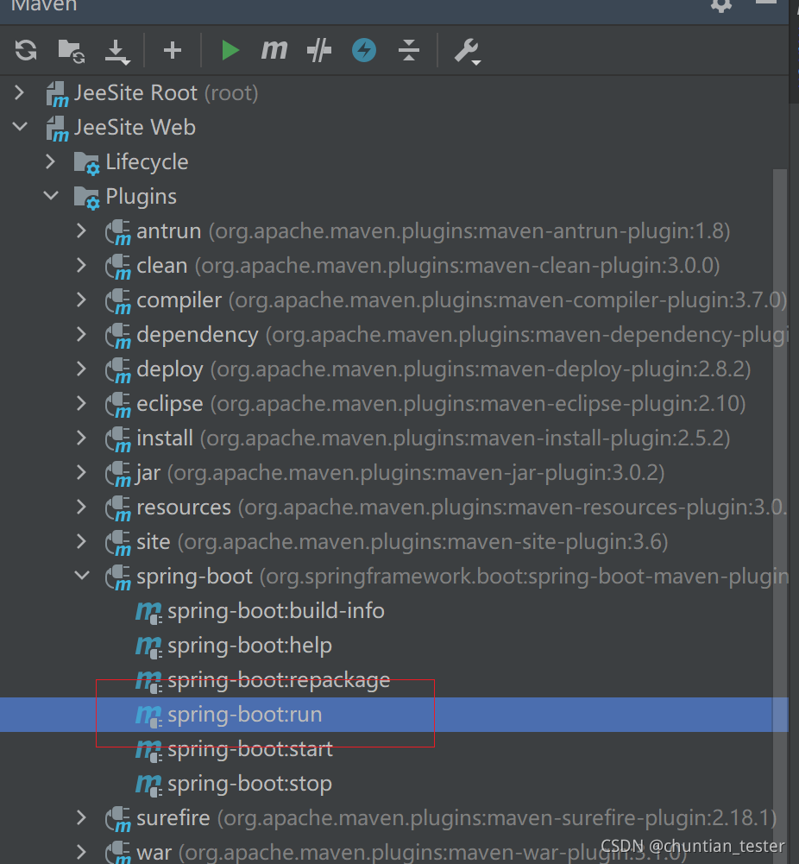Expand dependency plugin node
Viewport: 799px width, 864px height.
point(81,334)
